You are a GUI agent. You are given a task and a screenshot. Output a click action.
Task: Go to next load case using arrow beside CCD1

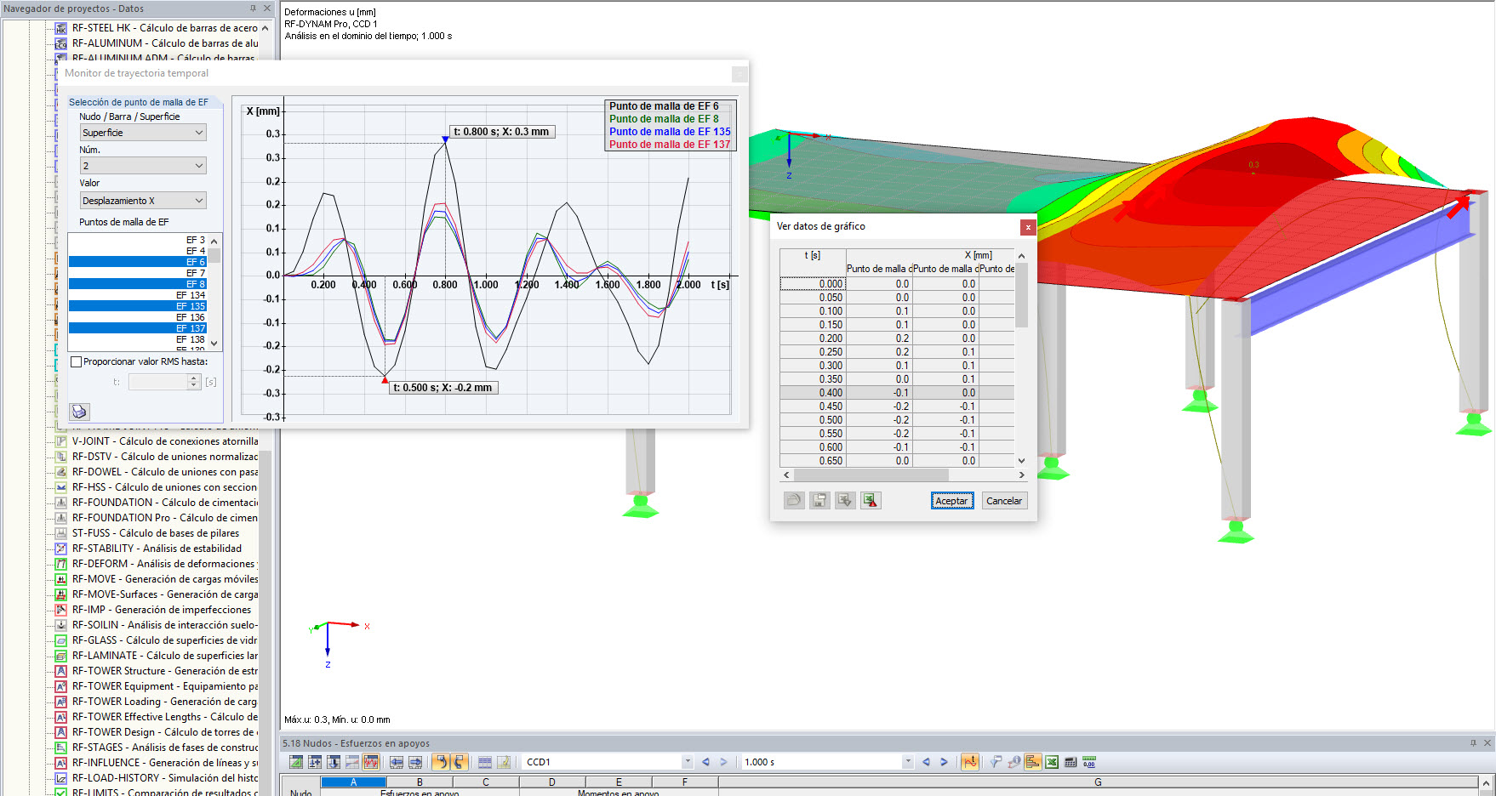pos(724,762)
